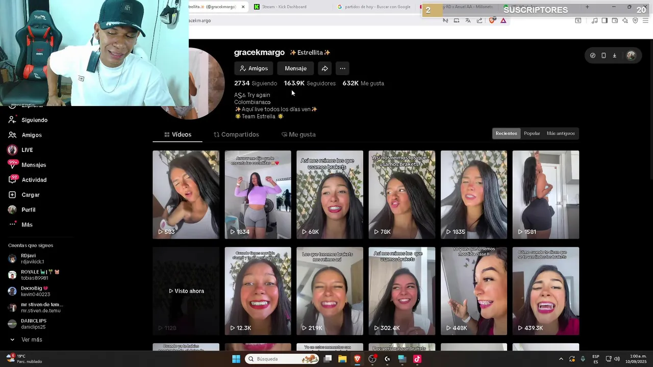Screen dimensions: 653x367
Task: Open your account avatar menu at top right
Action: (631, 56)
